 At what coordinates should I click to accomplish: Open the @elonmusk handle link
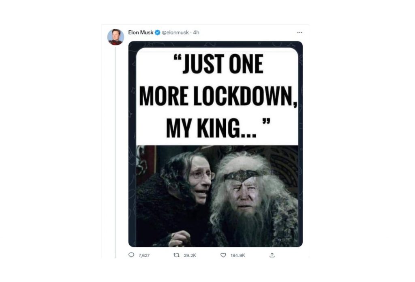[175, 32]
